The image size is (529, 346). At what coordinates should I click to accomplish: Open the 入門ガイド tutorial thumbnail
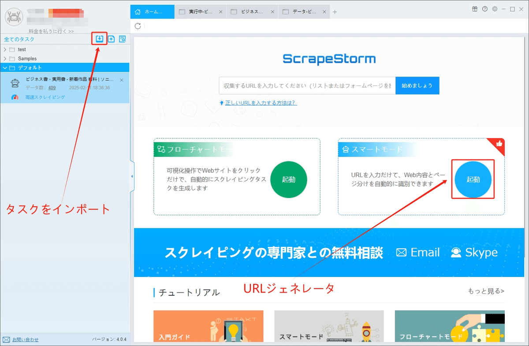208,326
